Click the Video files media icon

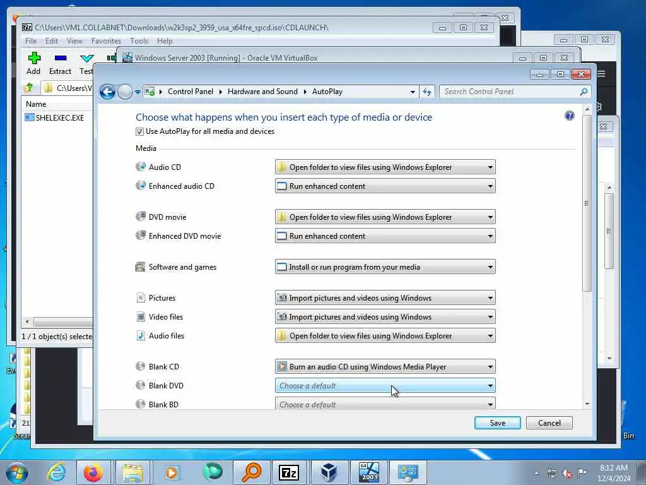coord(141,317)
